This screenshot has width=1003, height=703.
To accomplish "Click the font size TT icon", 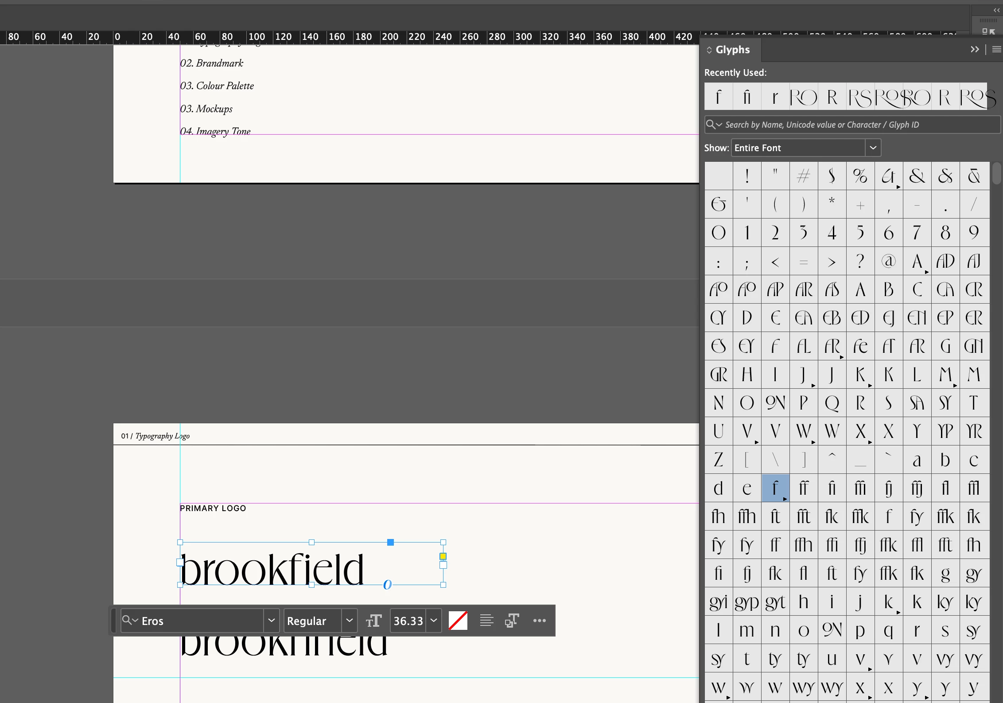I will 373,621.
